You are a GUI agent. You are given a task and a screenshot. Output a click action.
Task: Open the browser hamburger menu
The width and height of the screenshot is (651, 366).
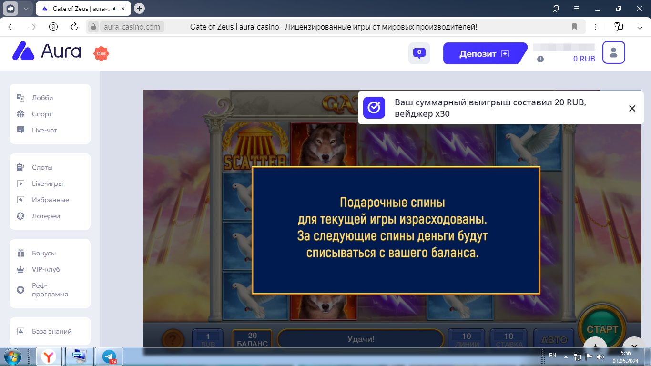point(577,9)
